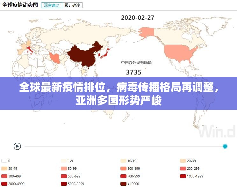Image resolution: width=237 pixels, height=187 pixels.
Task: Toggle the >10000 legend swatch
Action: pyautogui.click(x=123, y=184)
